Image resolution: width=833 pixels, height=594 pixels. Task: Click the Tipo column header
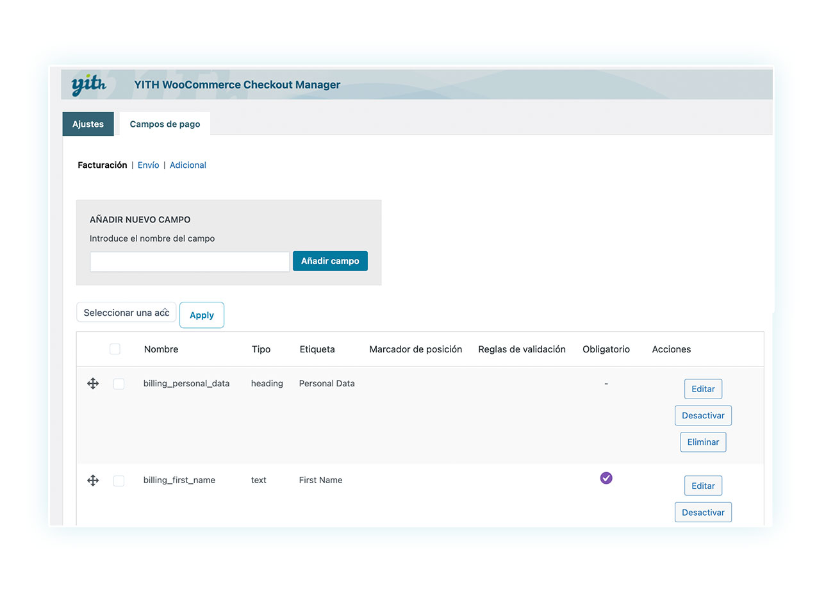(x=261, y=349)
